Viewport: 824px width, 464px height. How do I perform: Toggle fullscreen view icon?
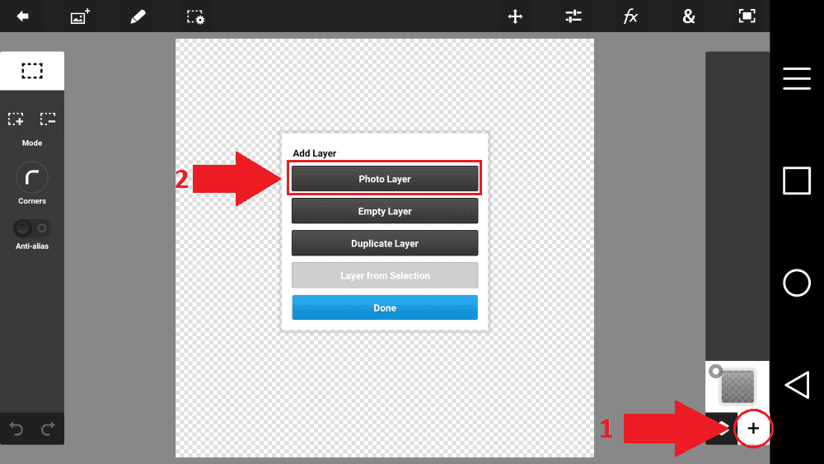point(747,16)
